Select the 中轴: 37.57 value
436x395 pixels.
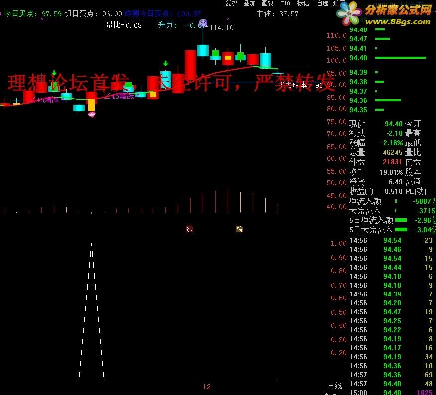click(277, 13)
